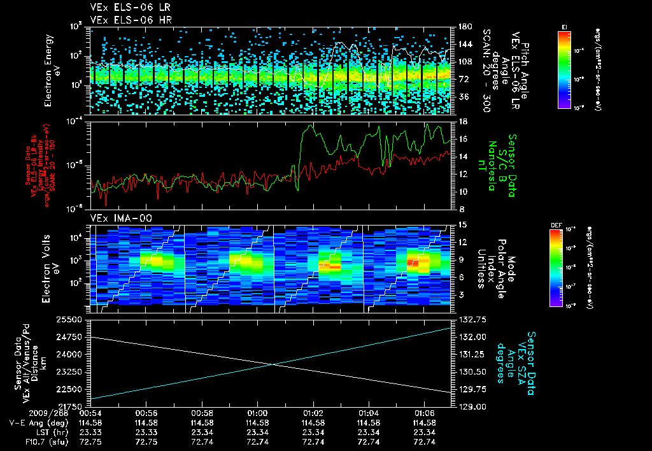Screen dimensions: 652x451
Task: Select the 'VEx ELS-06 HR' plot title
Action: coord(131,20)
